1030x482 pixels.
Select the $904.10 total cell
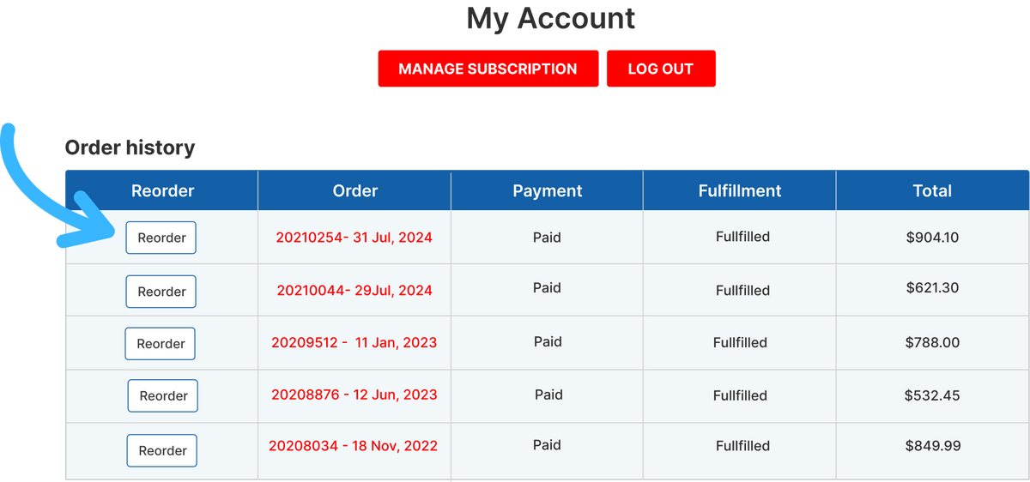(932, 237)
